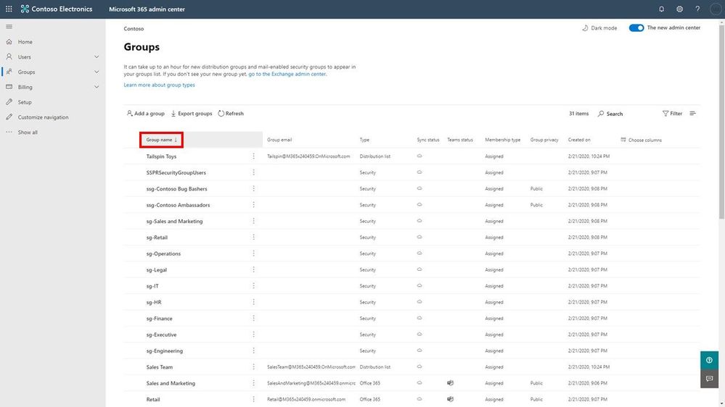725x407 pixels.
Task: Sort by Group privacy column header
Action: click(x=544, y=140)
